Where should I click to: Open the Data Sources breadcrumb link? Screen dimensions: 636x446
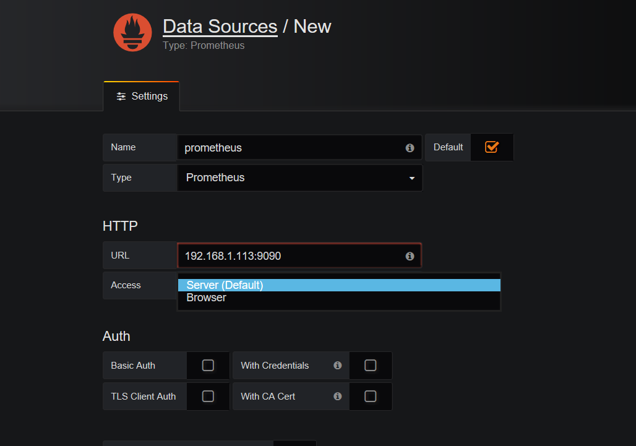[220, 27]
